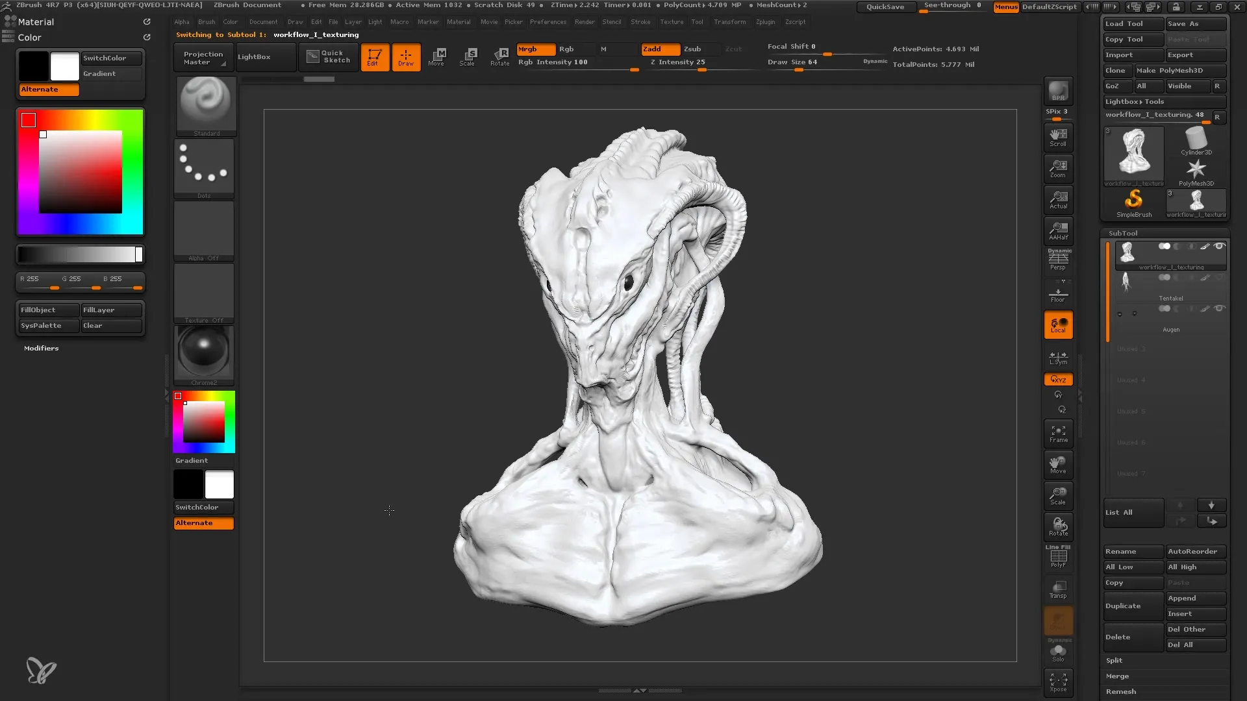Select the top-shelf Move tool

coord(437,57)
